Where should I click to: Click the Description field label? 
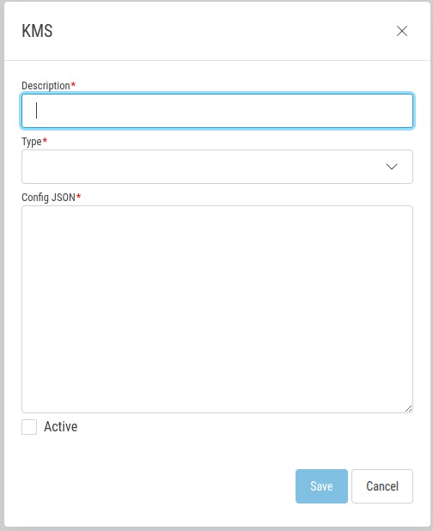click(46, 86)
